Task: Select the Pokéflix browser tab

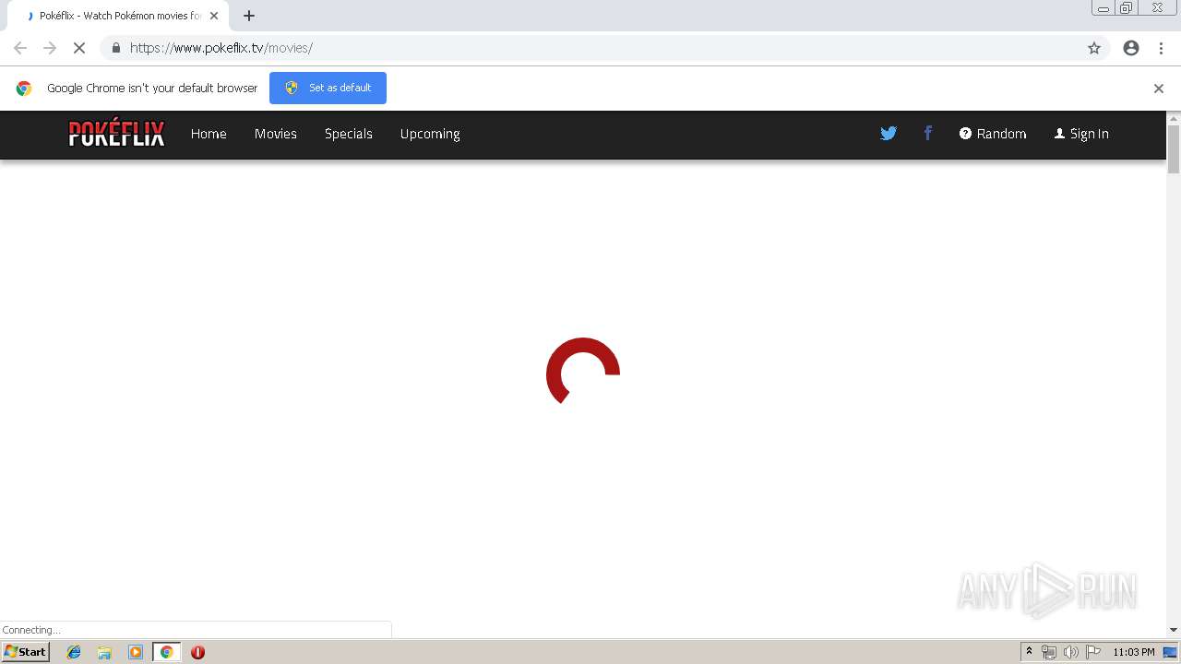Action: (x=118, y=16)
